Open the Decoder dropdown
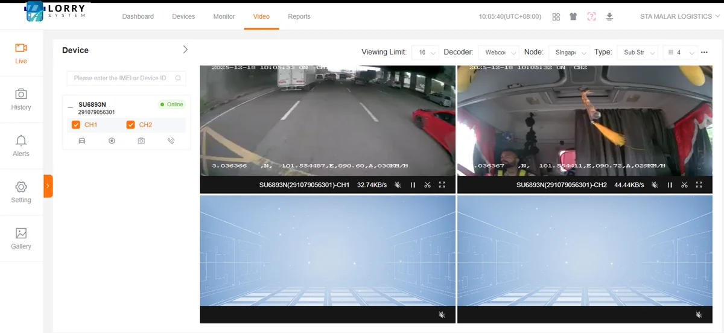This screenshot has height=333, width=724. tap(499, 52)
